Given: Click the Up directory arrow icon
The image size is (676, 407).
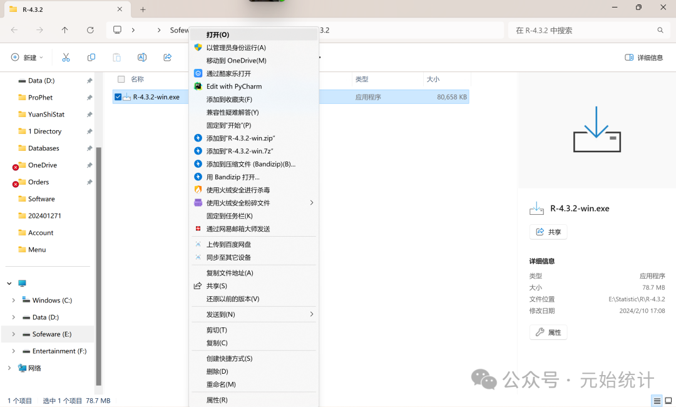Looking at the screenshot, I should (x=65, y=30).
